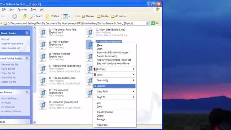This screenshot has width=231, height=130.
Task: Open the Tekzilla link folder
Action: 103,16
